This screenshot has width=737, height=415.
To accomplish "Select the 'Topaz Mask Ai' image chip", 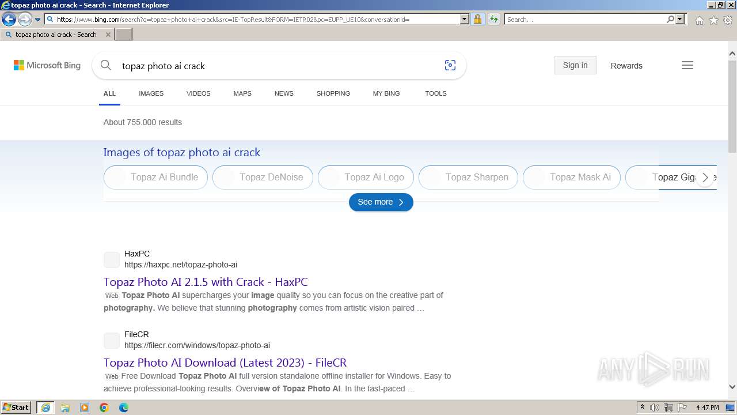I will click(572, 178).
